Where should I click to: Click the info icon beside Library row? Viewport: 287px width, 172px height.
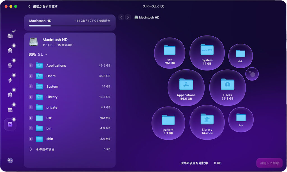point(31,97)
